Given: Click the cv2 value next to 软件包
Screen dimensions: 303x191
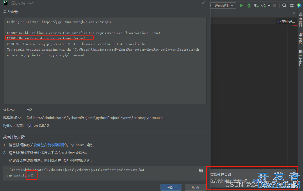Looking at the screenshot, I should (x=29, y=110).
